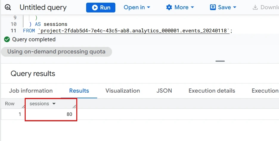Open the sessions column sort dropdown arrow
Viewport: 279px width, 141px height.
(x=54, y=104)
